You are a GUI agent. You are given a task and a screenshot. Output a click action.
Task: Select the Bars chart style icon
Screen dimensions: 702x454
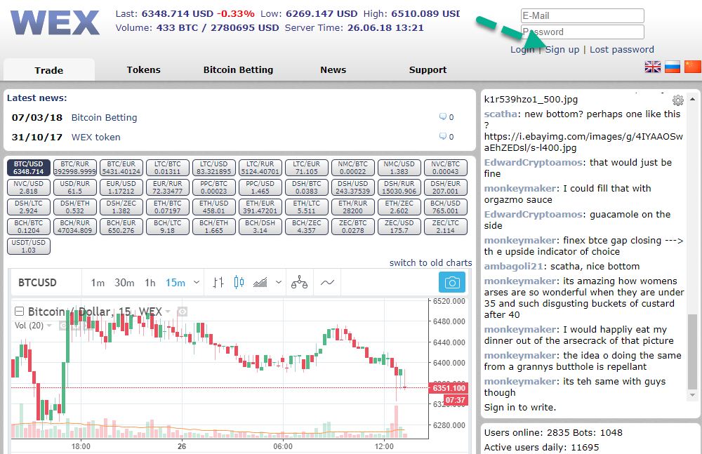218,283
